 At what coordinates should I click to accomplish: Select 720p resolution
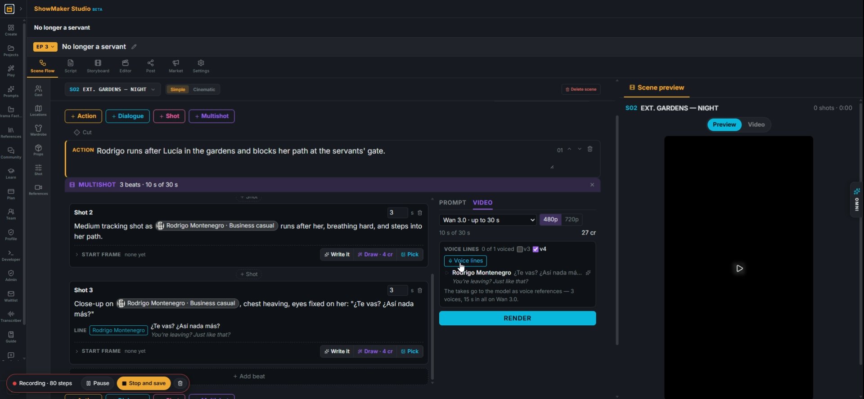[x=571, y=220]
